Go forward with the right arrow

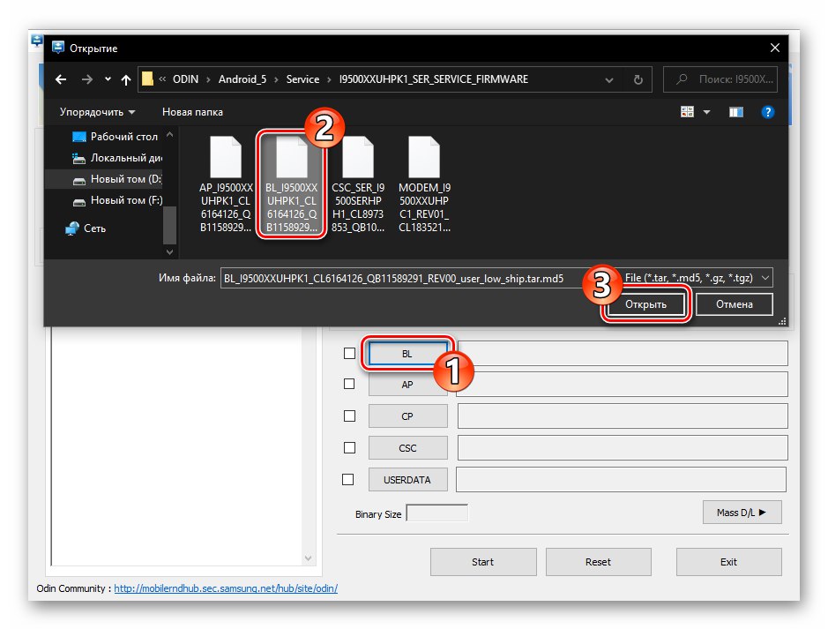[87, 79]
